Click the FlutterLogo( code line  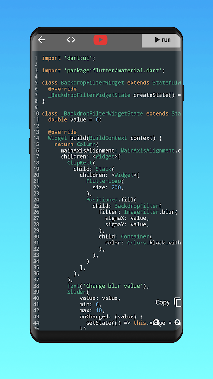[x=105, y=181]
